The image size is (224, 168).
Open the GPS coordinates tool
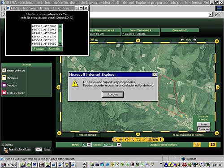[x=155, y=139]
